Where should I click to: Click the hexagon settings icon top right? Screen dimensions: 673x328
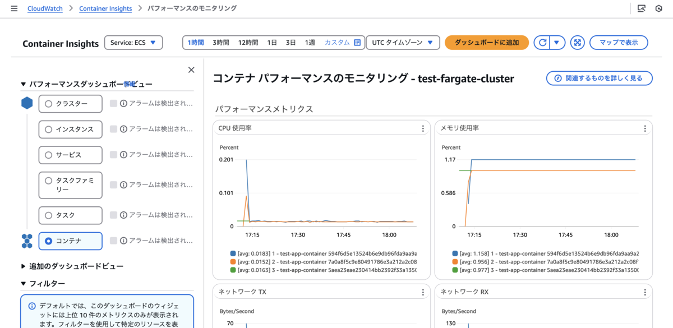(659, 8)
